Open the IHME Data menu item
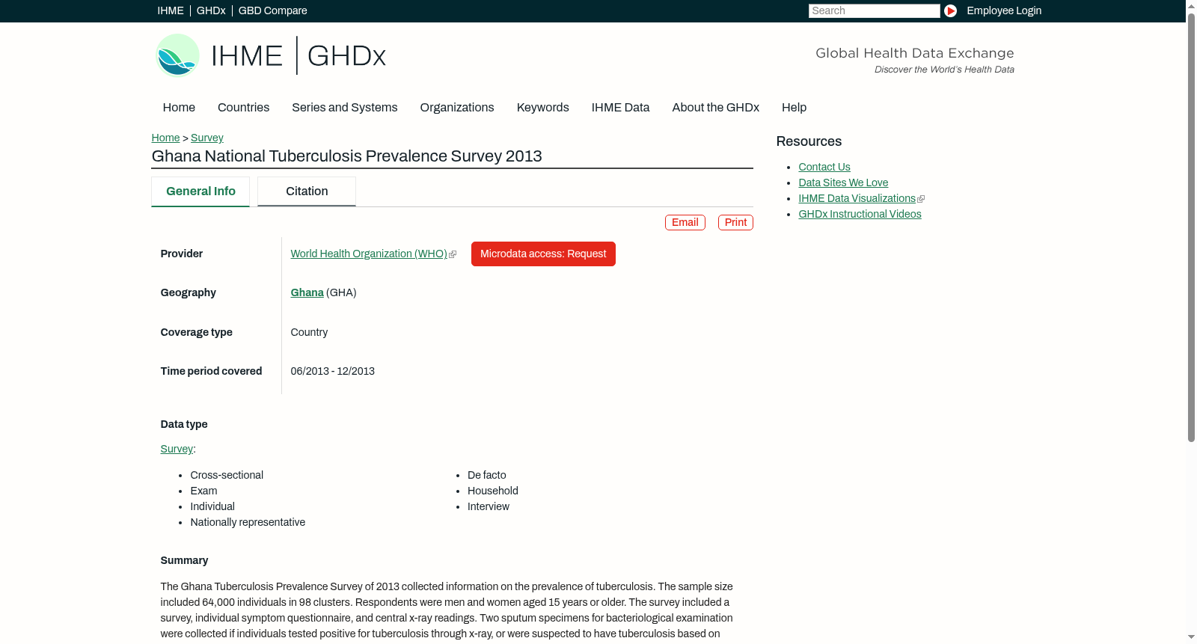This screenshot has width=1197, height=644. pos(620,107)
